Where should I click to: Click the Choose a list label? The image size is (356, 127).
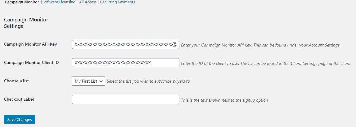tap(17, 81)
